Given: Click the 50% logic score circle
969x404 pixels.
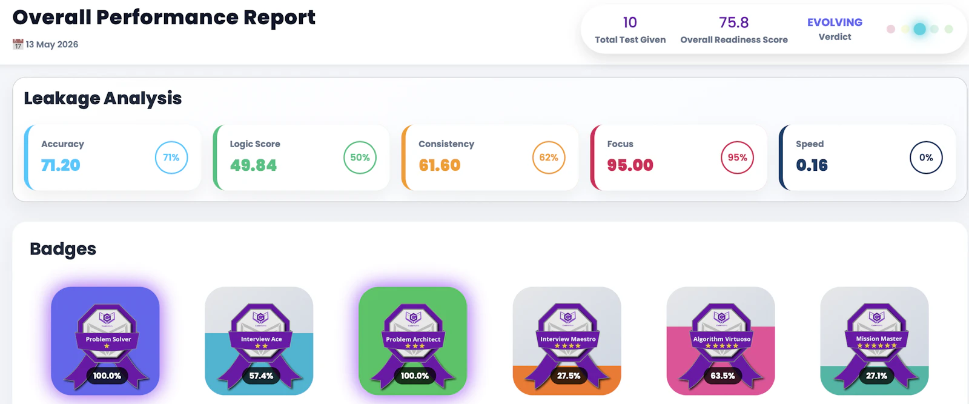Looking at the screenshot, I should (360, 157).
